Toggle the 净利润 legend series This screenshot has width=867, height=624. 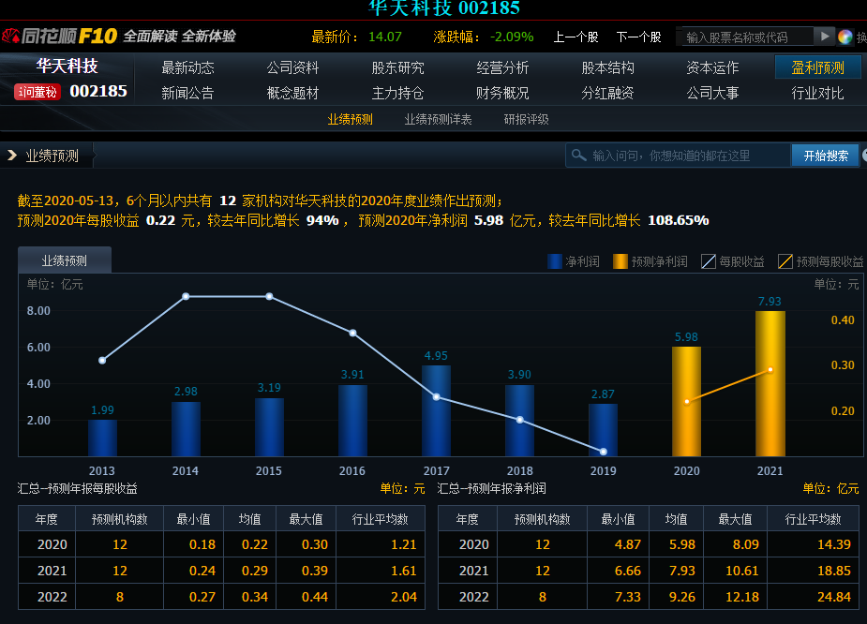(574, 261)
